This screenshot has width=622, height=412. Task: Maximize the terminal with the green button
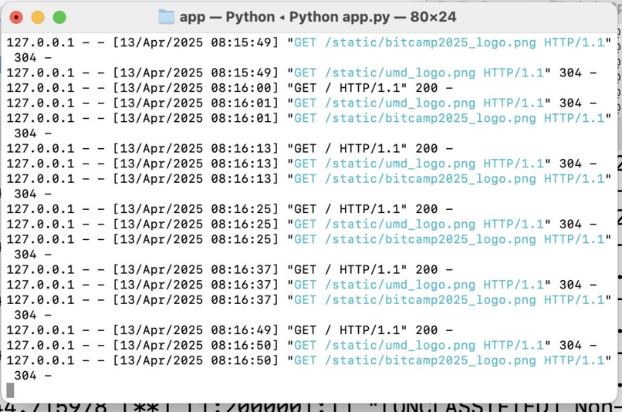[x=59, y=18]
